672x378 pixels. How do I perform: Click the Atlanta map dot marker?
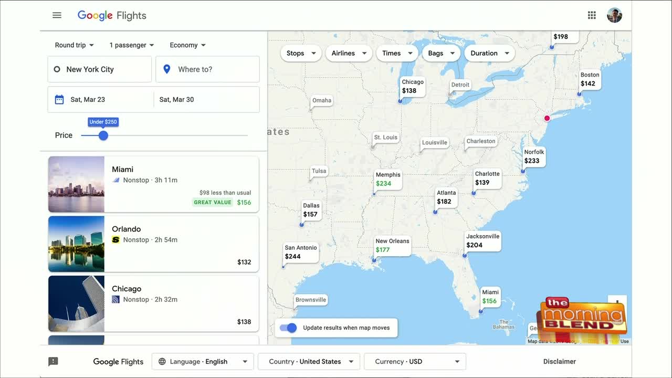(435, 212)
